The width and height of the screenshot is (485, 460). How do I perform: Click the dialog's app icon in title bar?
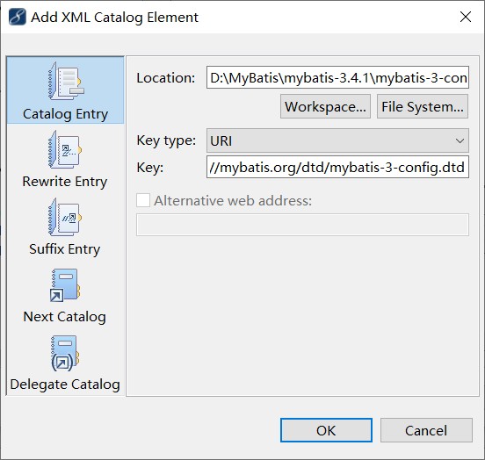17,17
